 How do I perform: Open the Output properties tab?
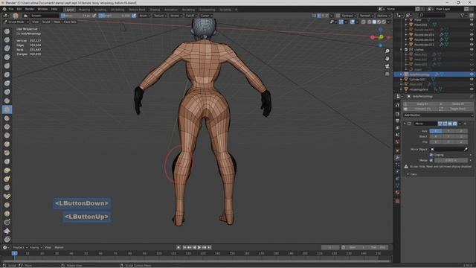pos(397,121)
